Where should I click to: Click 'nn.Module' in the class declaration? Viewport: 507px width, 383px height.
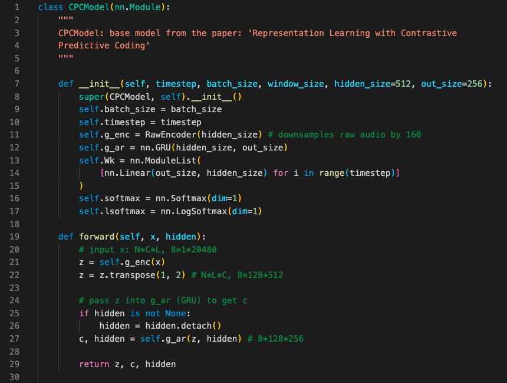(138, 7)
